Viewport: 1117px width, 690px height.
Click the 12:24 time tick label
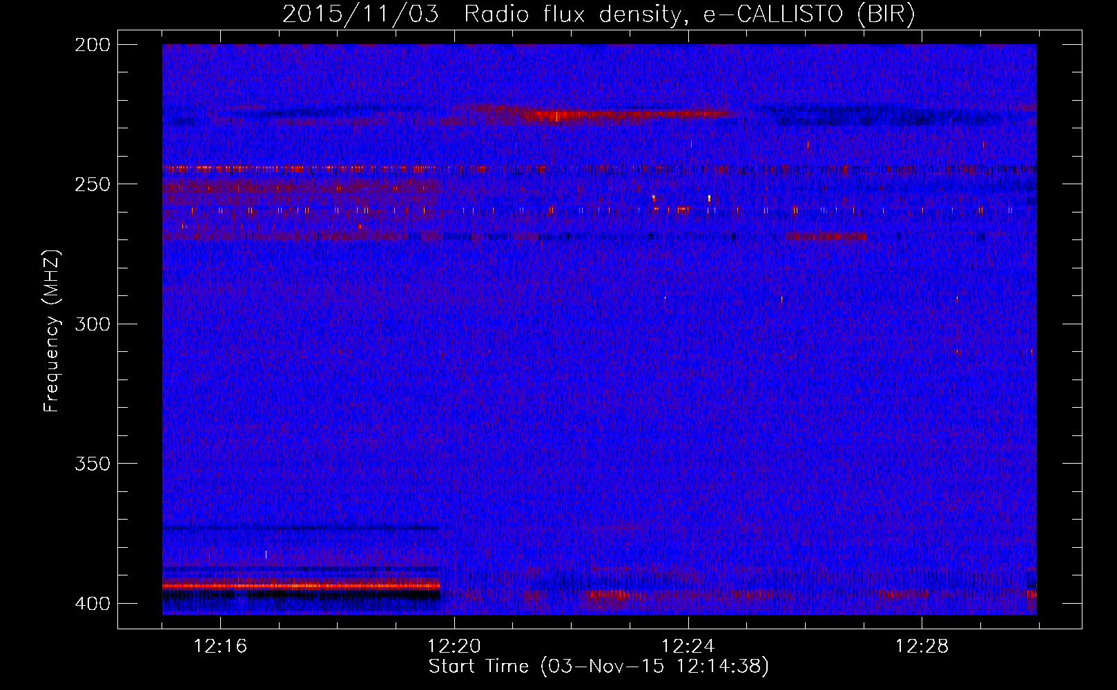[688, 647]
